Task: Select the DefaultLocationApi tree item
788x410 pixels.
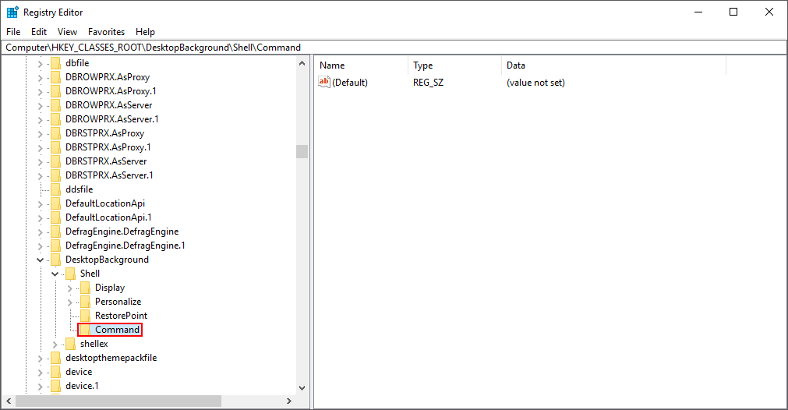Action: (x=105, y=203)
